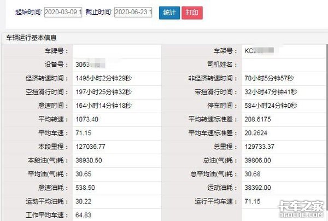Click the 平均油(气)耗 value 30.65
The width and height of the screenshot is (328, 221).
tap(84, 174)
